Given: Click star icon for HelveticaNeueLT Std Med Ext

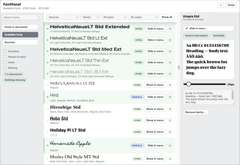Looking at the screenshot, I should (x=170, y=51).
